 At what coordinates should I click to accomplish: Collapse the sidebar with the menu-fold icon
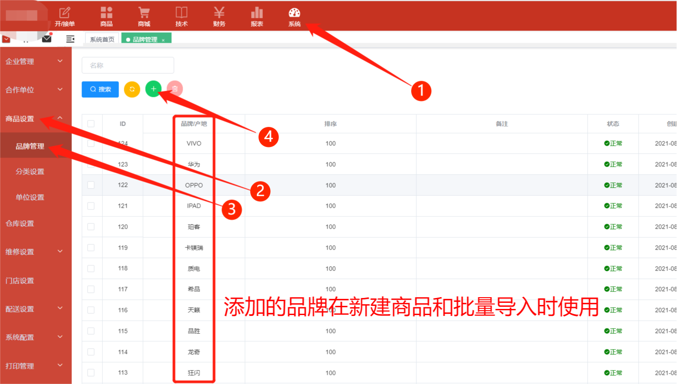coord(70,39)
